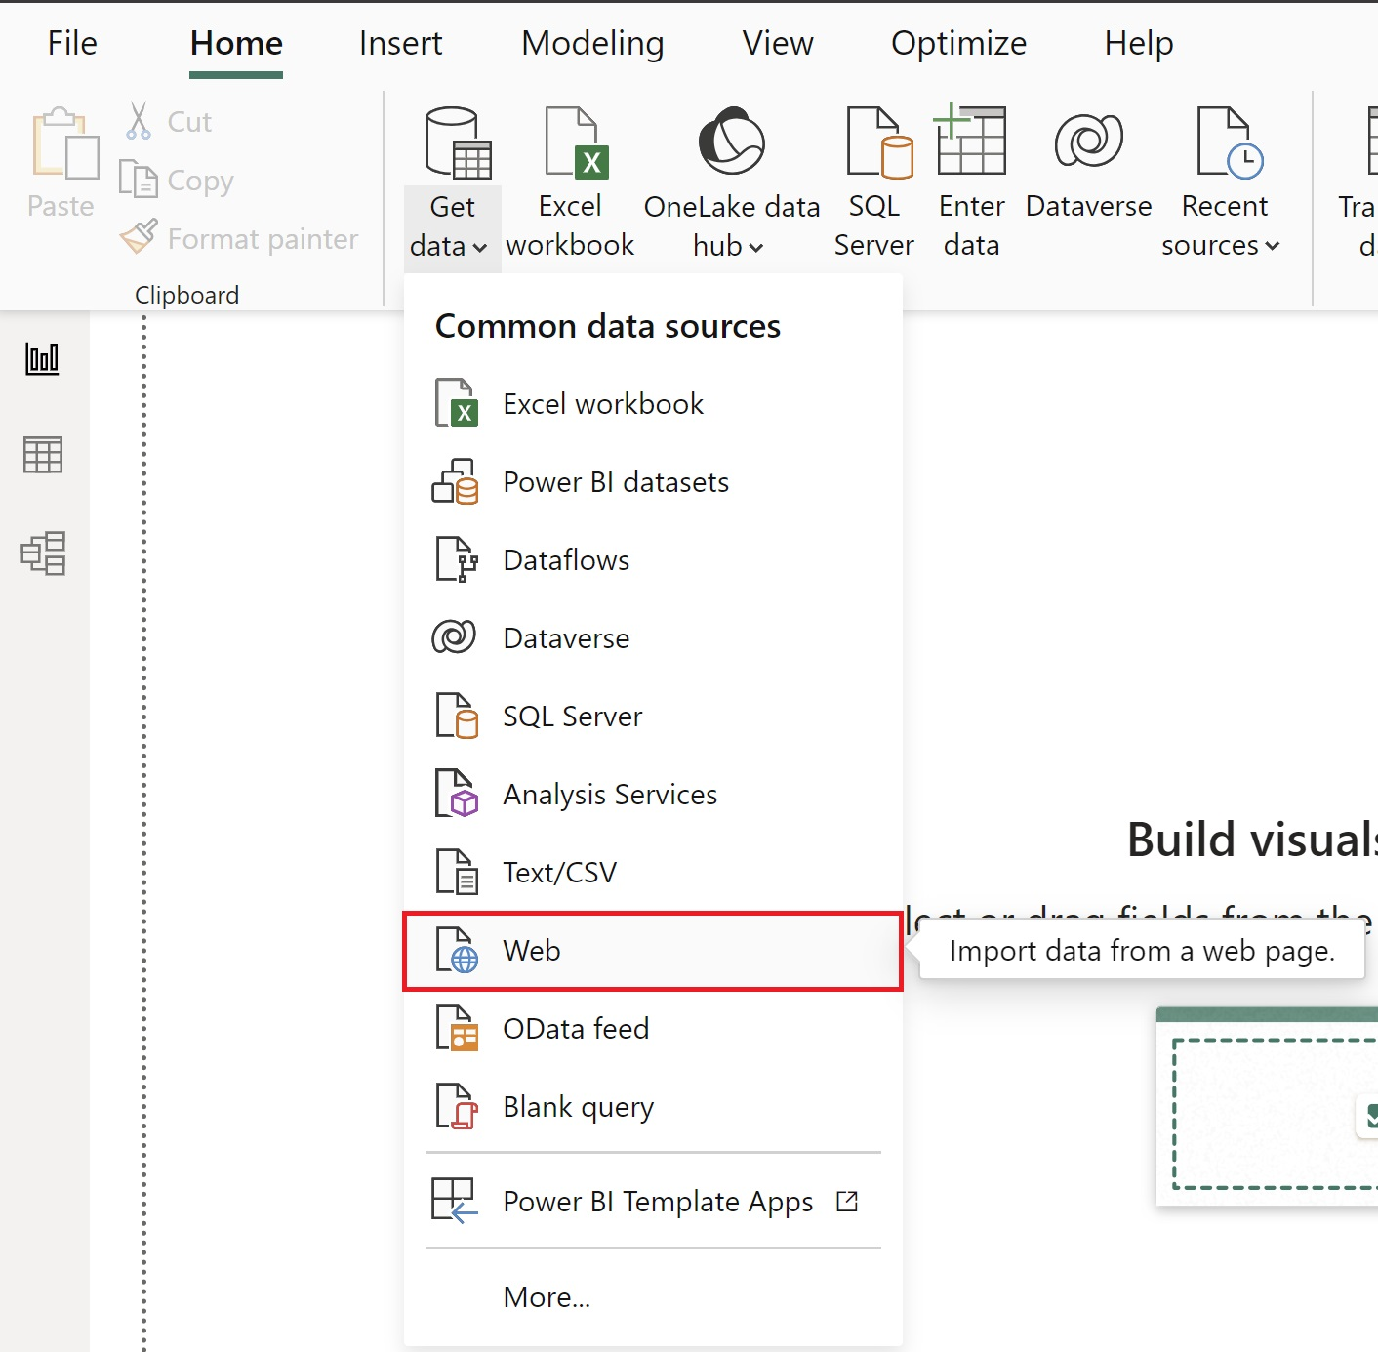
Task: Choose Text/CSV data source
Action: click(x=653, y=873)
